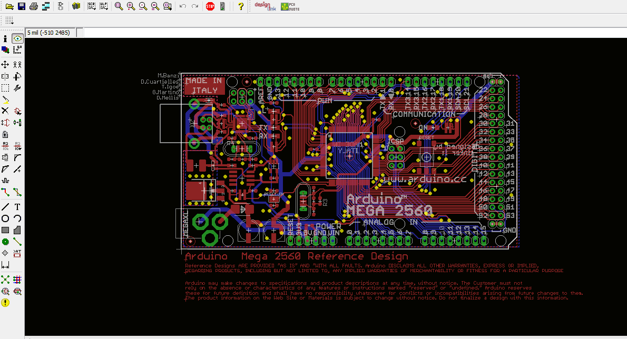627x339 pixels.
Task: Click the traffic-light Go icon
Action: point(222,6)
